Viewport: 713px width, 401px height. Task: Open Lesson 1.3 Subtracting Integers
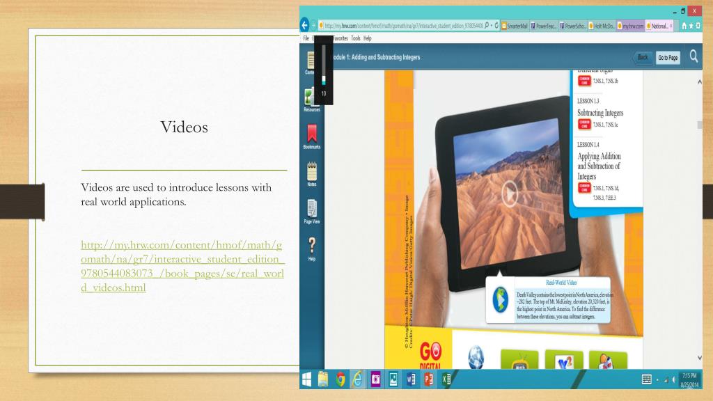click(x=600, y=113)
